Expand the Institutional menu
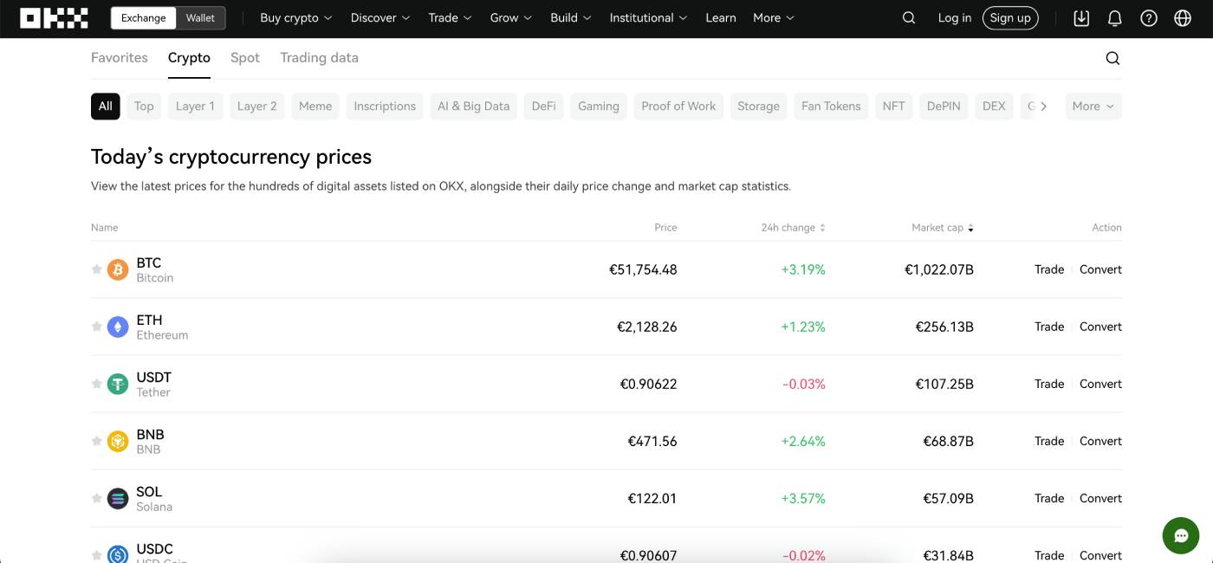The width and height of the screenshot is (1213, 563). (x=648, y=18)
